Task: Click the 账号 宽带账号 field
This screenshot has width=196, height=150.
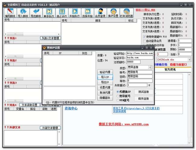Action: (x=140, y=72)
